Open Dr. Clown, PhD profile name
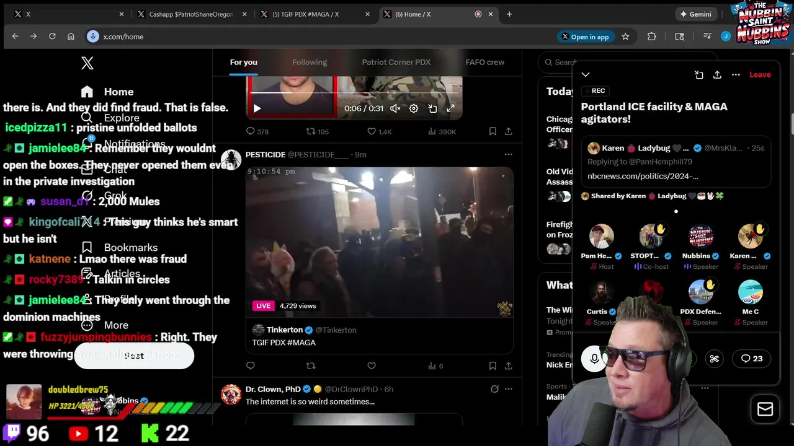 coord(273,389)
